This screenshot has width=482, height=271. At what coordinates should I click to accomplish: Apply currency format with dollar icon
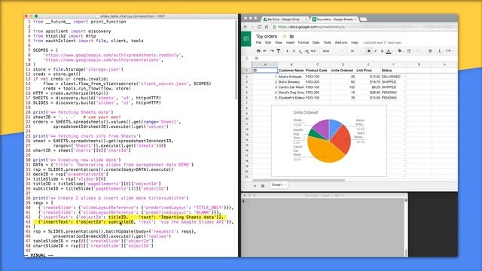288,51
